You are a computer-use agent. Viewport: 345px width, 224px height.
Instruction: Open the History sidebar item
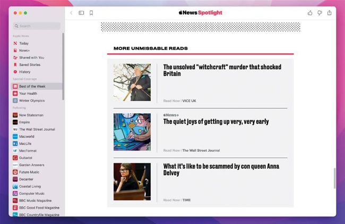pyautogui.click(x=25, y=72)
